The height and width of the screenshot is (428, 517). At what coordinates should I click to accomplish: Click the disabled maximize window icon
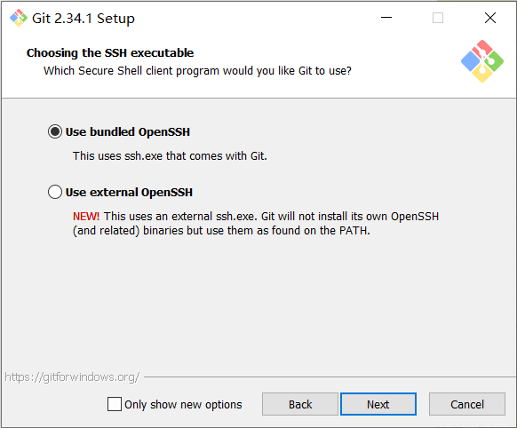point(438,18)
